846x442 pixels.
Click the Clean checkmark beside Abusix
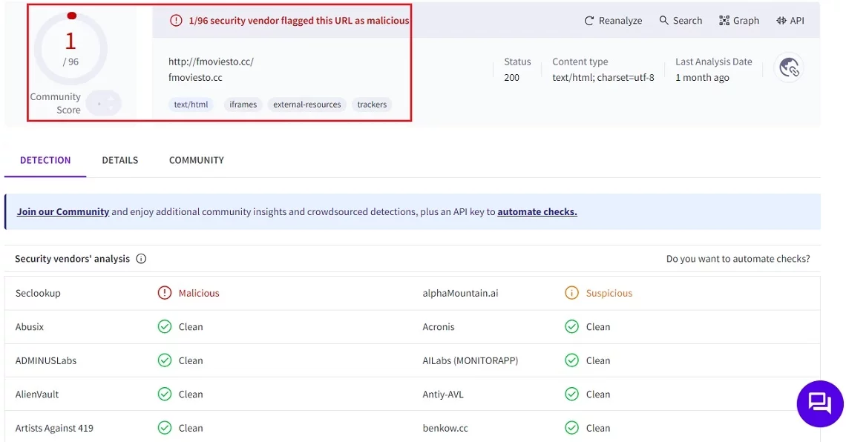[x=165, y=326]
